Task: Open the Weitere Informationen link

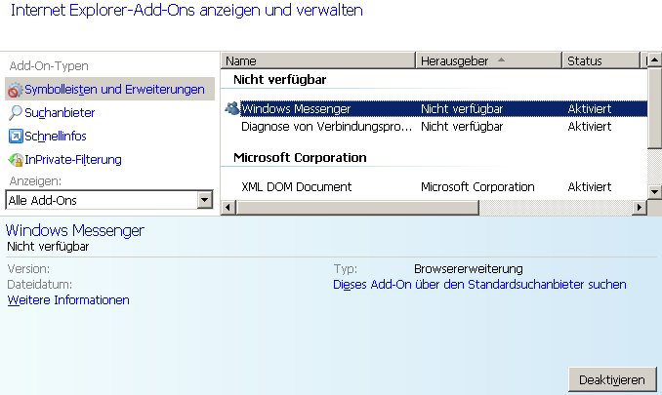Action: [x=68, y=300]
